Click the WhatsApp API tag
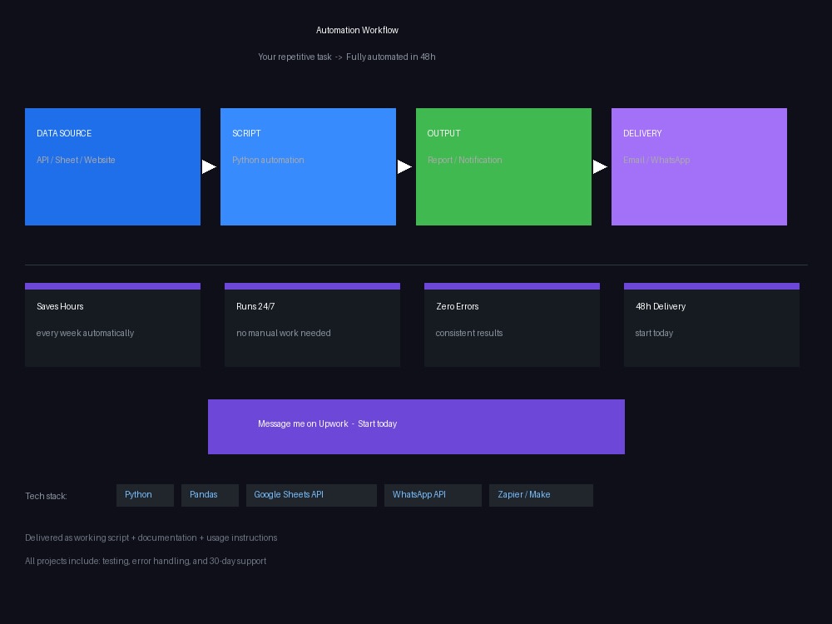This screenshot has width=832, height=624. 433,495
